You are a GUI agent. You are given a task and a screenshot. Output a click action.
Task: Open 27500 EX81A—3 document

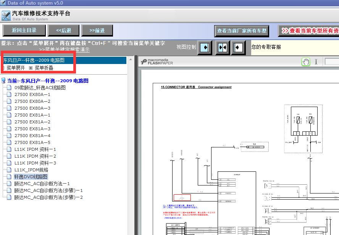pos(32,129)
